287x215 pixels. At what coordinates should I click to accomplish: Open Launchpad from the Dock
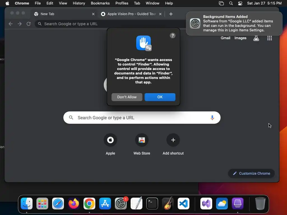[x=42, y=204]
